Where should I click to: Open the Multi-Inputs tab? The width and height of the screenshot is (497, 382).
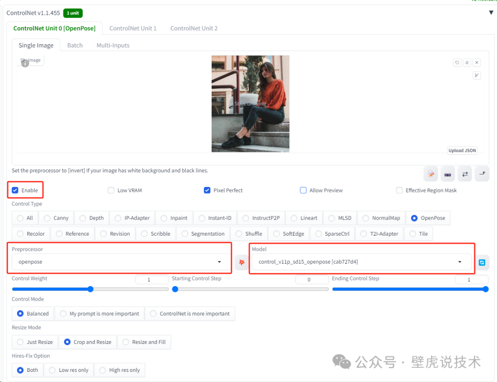(x=113, y=45)
